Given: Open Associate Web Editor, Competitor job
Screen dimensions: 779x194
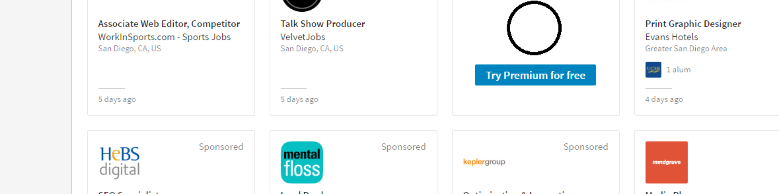Looking at the screenshot, I should (x=169, y=24).
